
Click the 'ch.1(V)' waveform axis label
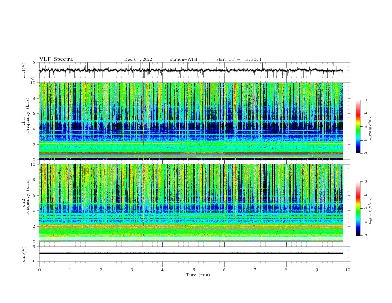coord(24,70)
